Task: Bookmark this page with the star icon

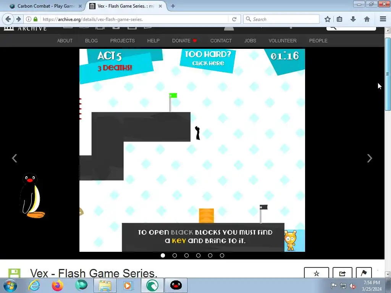Action: pyautogui.click(x=328, y=19)
